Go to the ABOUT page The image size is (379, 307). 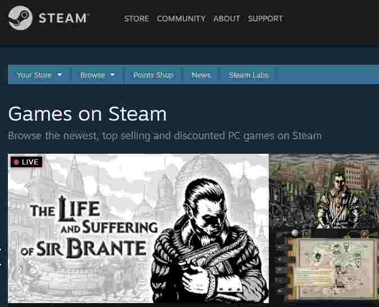[227, 19]
